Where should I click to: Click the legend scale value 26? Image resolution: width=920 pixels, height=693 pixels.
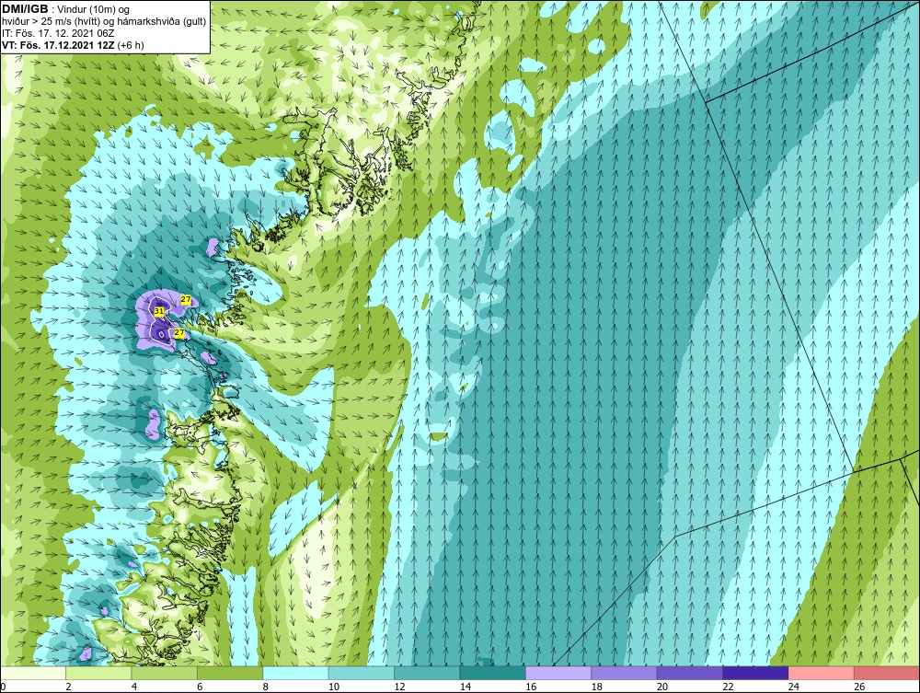point(859,687)
